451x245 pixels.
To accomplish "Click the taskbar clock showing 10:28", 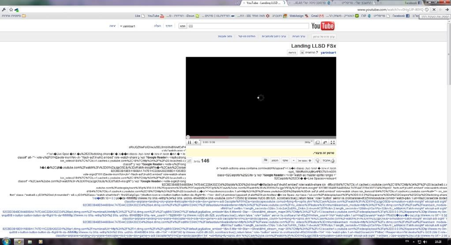I will pos(438,242).
